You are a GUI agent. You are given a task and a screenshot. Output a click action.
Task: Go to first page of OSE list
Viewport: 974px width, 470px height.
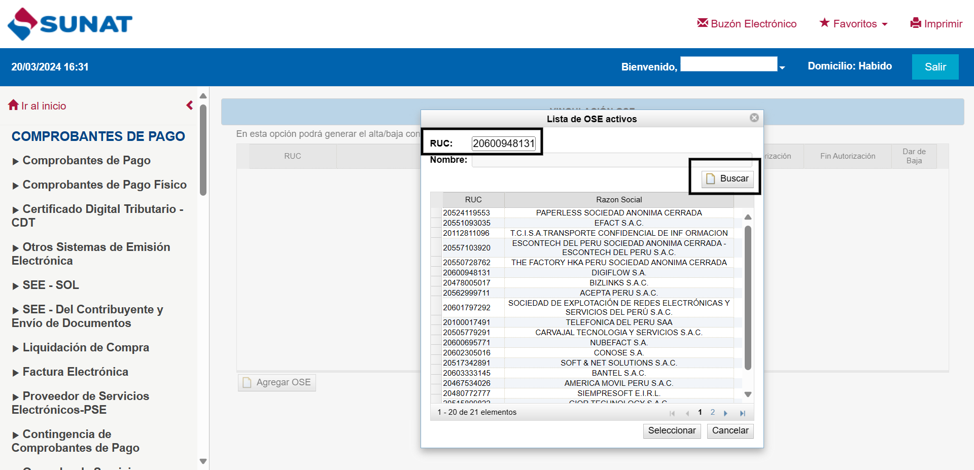673,413
